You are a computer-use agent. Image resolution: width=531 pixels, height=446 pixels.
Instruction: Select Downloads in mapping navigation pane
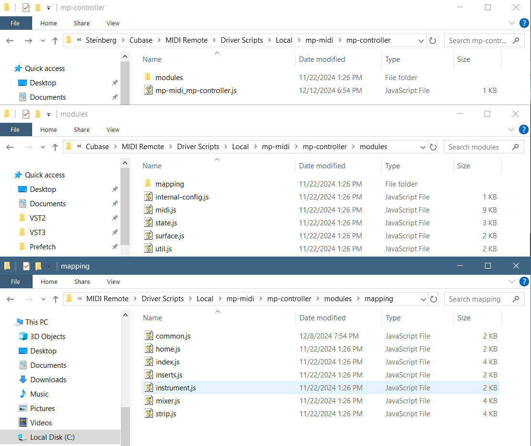(x=48, y=380)
